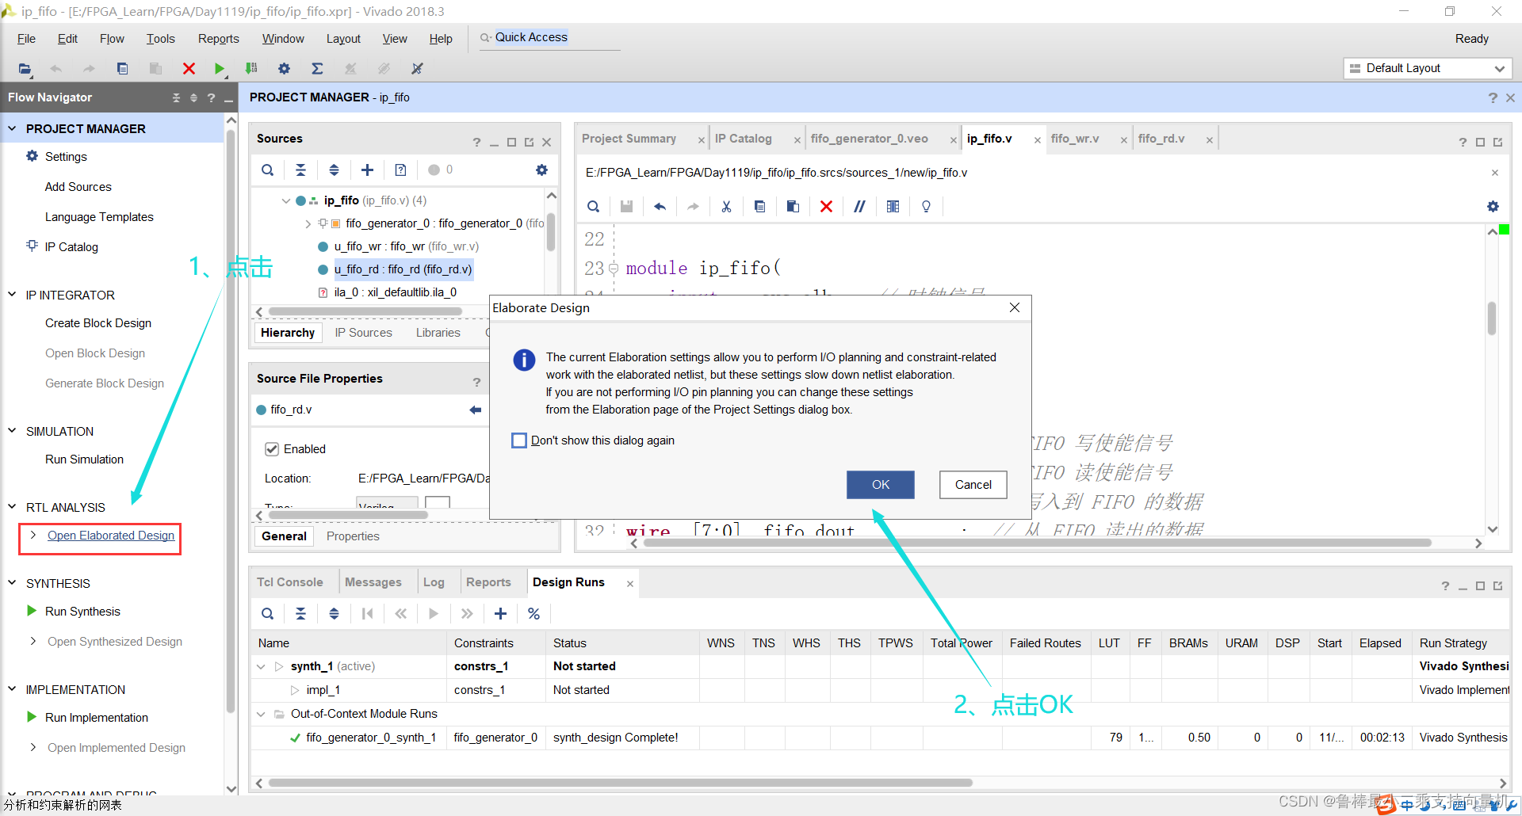
Task: Collapse Out-of-Context Module Runs group
Action: [261, 714]
